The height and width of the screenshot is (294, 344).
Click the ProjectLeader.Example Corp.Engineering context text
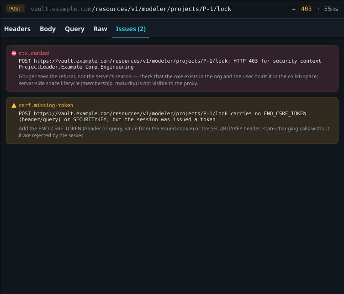(76, 67)
